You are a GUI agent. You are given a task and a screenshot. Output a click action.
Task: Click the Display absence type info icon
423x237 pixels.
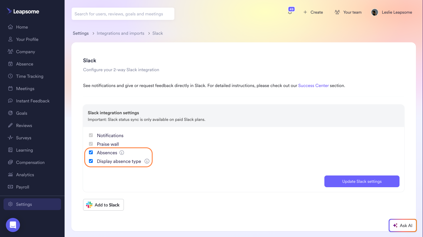tap(147, 161)
